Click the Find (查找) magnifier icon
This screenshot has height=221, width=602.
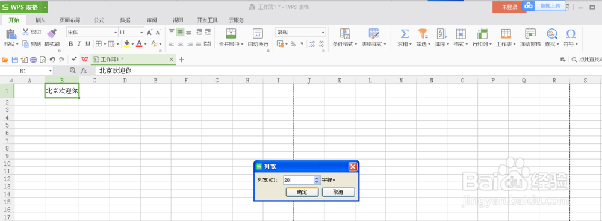tap(552, 34)
